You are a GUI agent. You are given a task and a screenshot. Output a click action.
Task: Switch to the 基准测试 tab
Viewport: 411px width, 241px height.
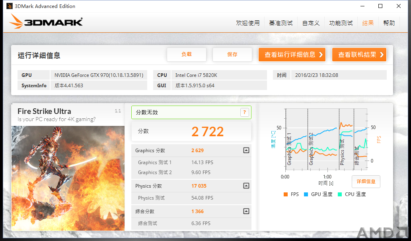281,23
